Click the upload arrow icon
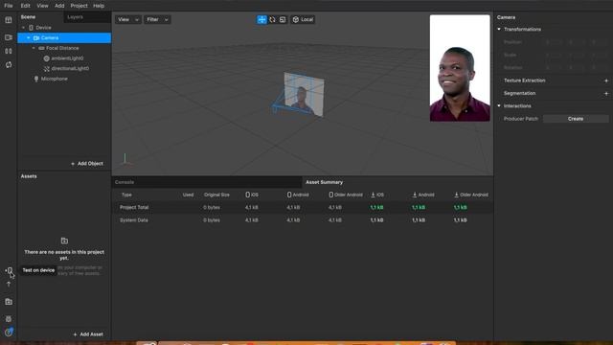 click(x=9, y=285)
